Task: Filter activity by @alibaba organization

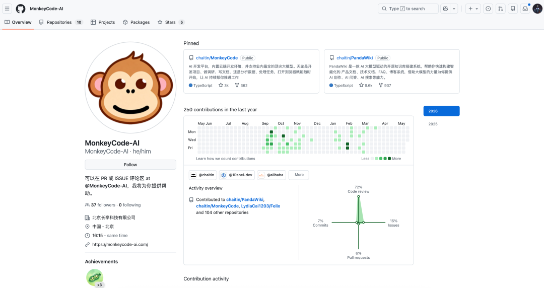Action: 271,175
